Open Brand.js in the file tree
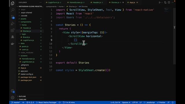The image size is (185, 104). (26, 37)
